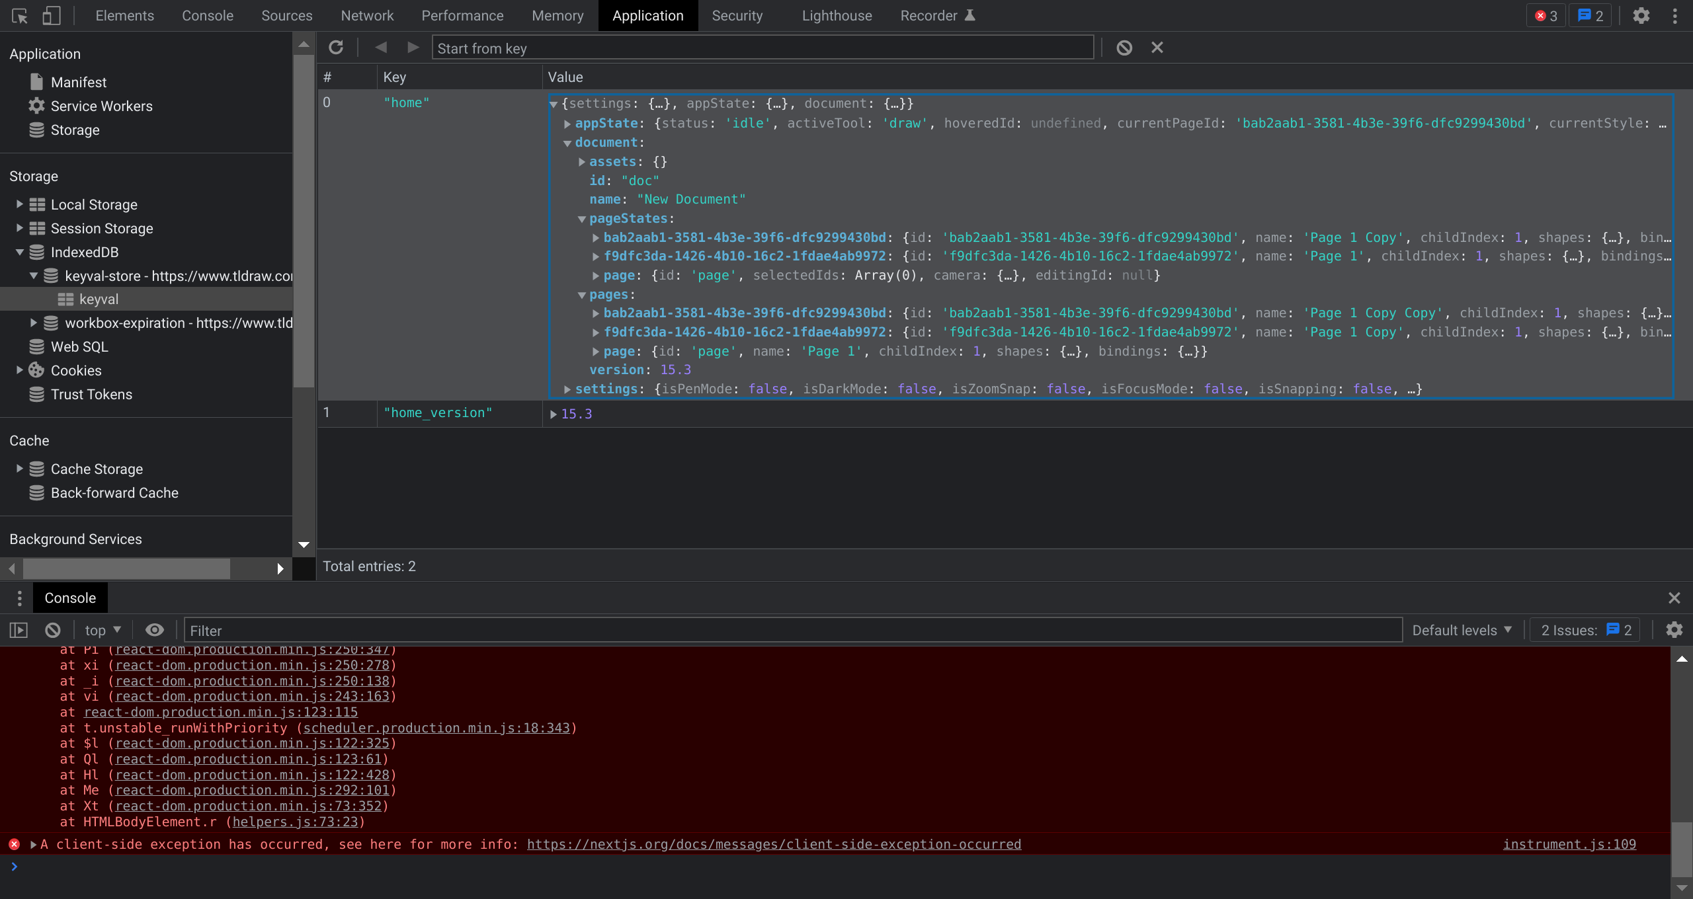
Task: Click the inspect element picker icon
Action: (20, 16)
